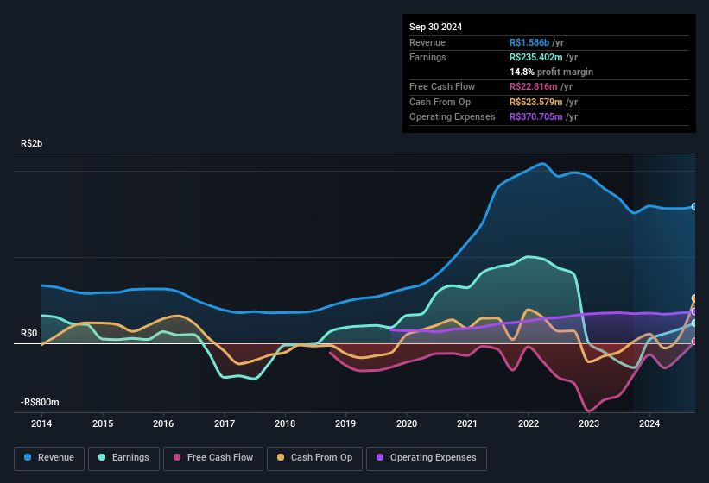This screenshot has height=483, width=709.
Task: Click the Operating Expenses endpoint marker
Action: [x=694, y=311]
